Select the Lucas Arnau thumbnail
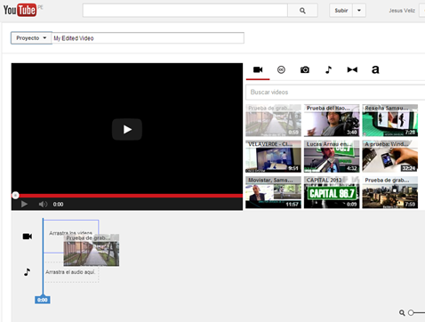The height and width of the screenshot is (322, 425). tap(332, 157)
